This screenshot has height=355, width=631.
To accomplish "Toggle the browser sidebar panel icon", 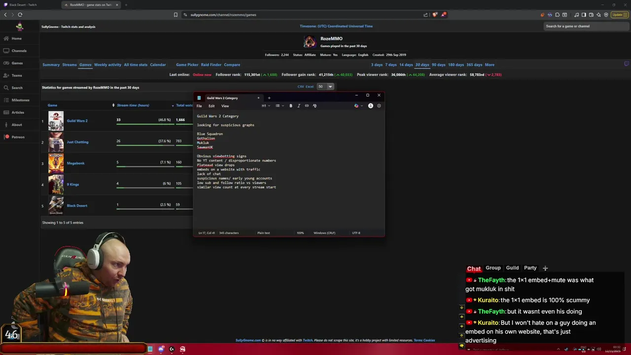I will coord(584,15).
